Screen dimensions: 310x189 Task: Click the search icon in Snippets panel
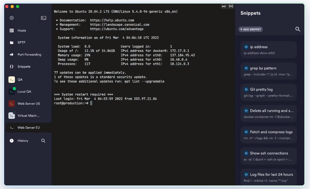[298, 29]
